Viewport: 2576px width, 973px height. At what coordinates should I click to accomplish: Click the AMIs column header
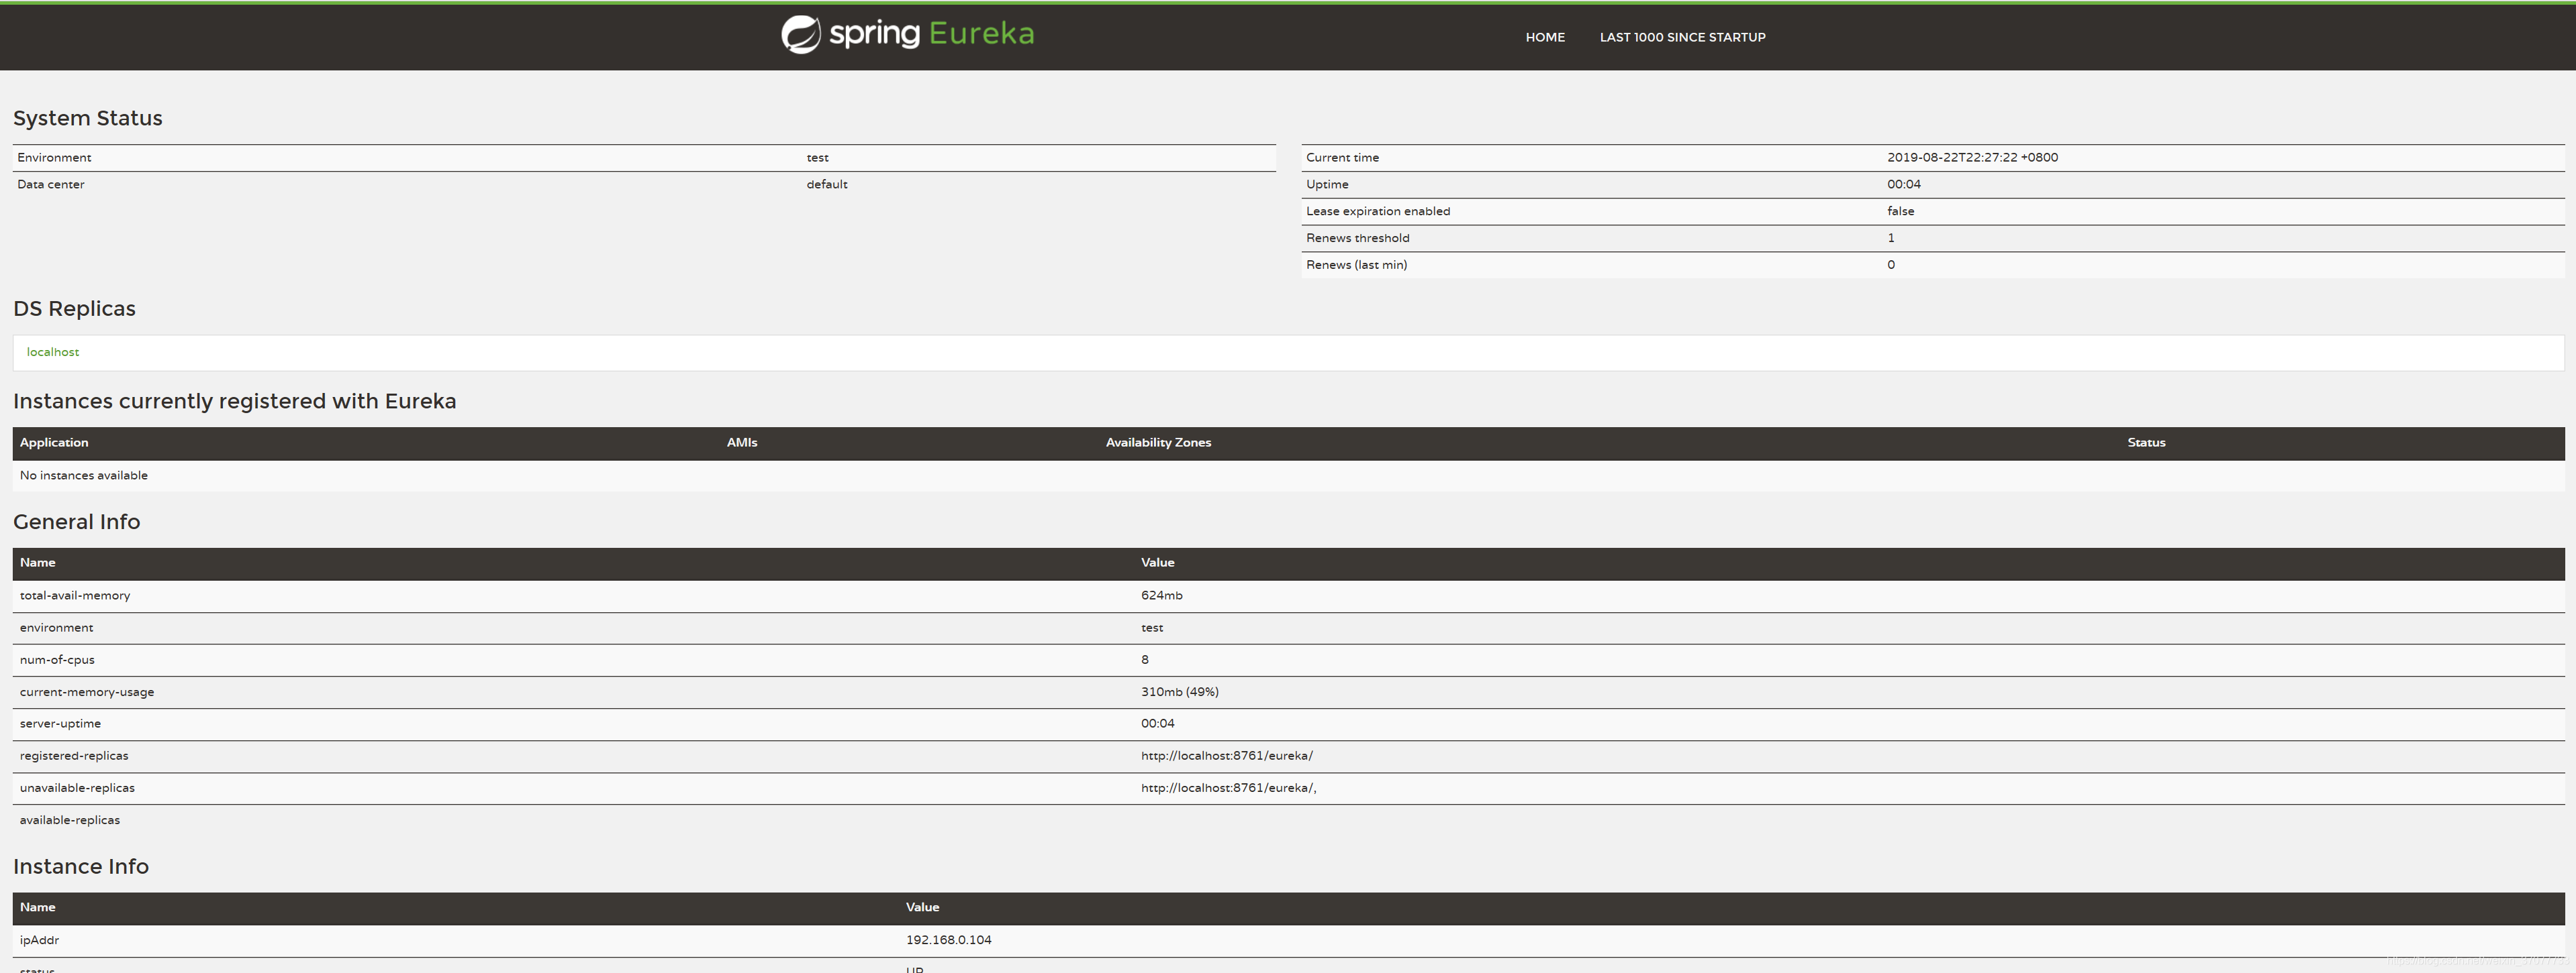pos(742,443)
